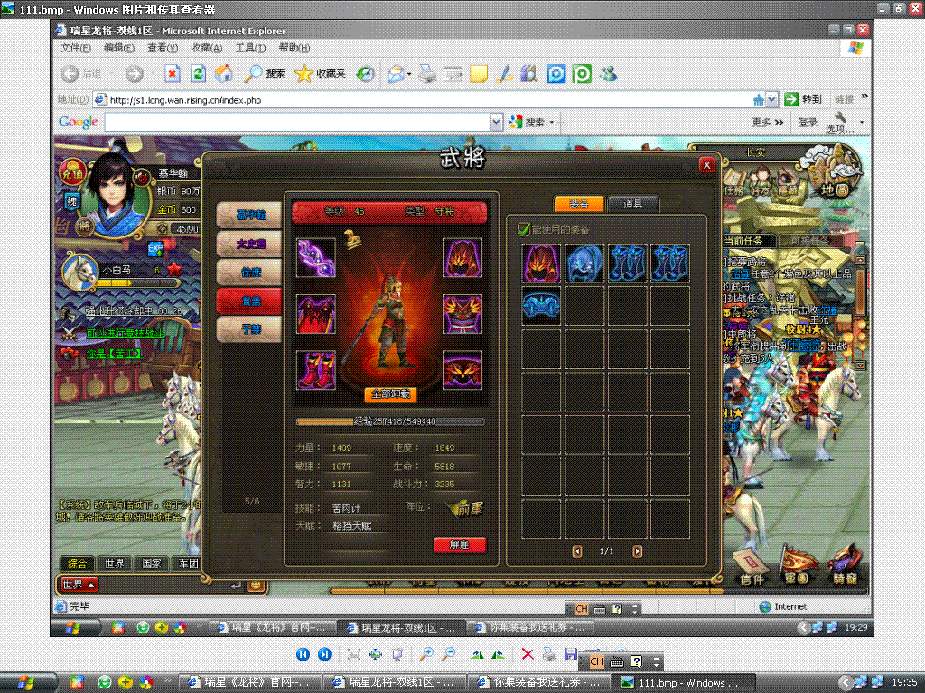Print the image from viewer toolbar
Screen dimensions: 925x693
[548, 654]
